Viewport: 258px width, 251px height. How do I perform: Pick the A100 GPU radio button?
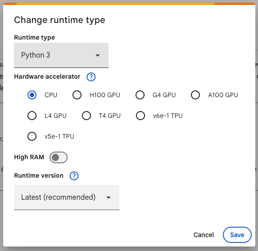195,95
